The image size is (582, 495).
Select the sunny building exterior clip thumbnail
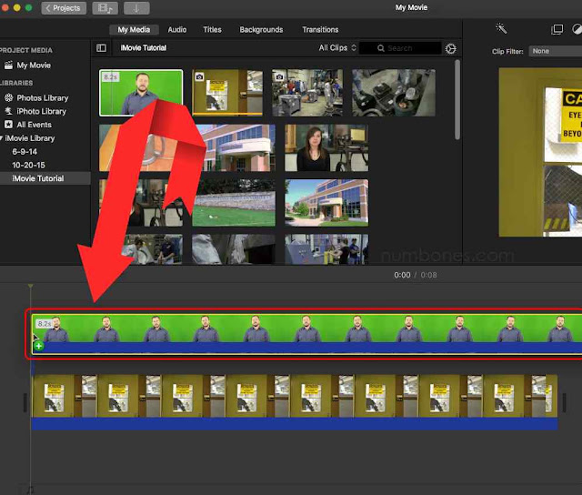(326, 203)
